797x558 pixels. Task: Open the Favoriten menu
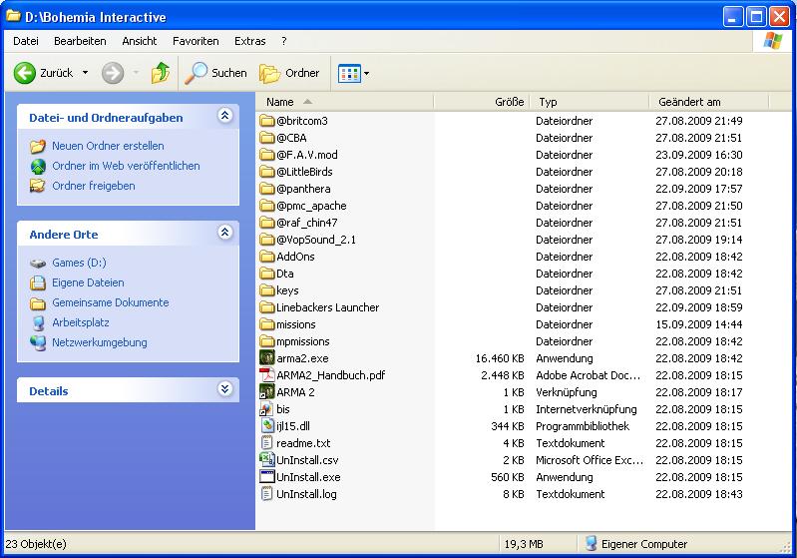[196, 41]
